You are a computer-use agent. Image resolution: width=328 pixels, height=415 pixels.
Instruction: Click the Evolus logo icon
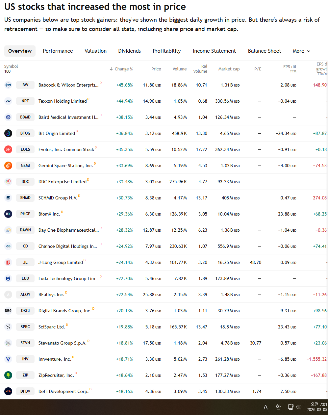click(x=8, y=149)
